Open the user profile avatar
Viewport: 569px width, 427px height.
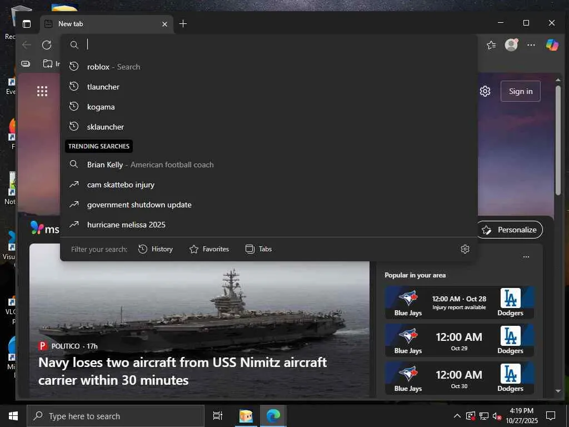pyautogui.click(x=511, y=44)
